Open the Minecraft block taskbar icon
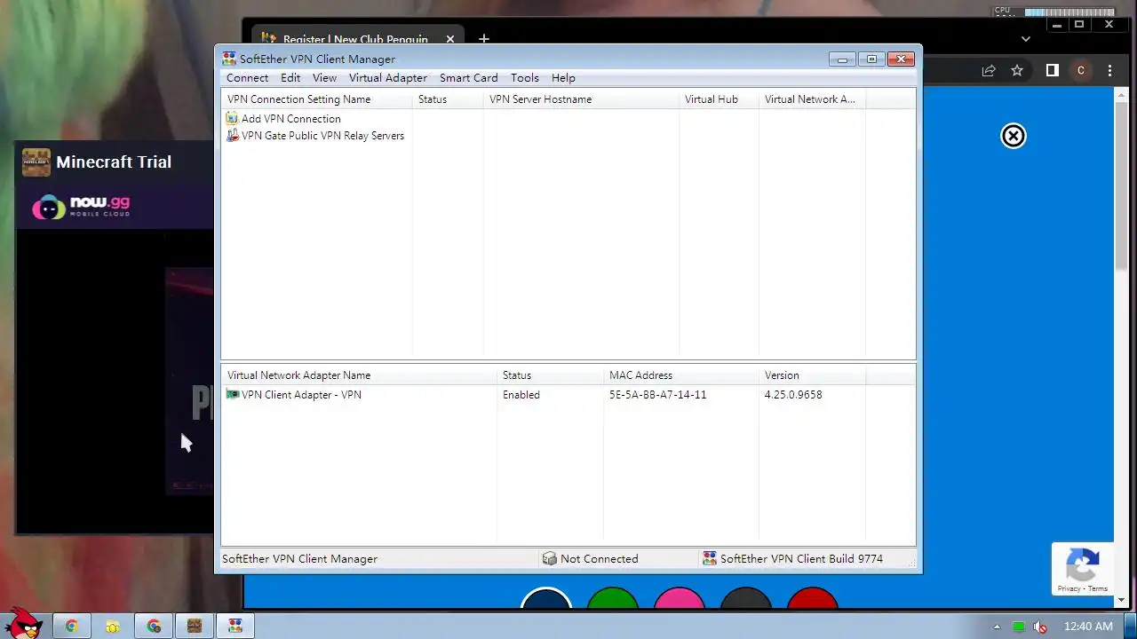Viewport: 1137px width, 639px height. [194, 626]
